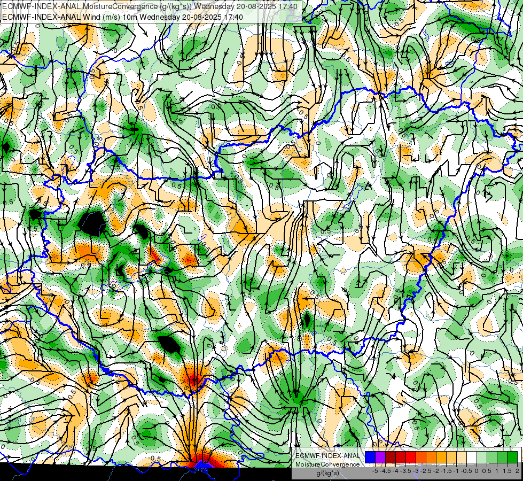
Task: Click the '1' legend tick label
Action: point(497,471)
